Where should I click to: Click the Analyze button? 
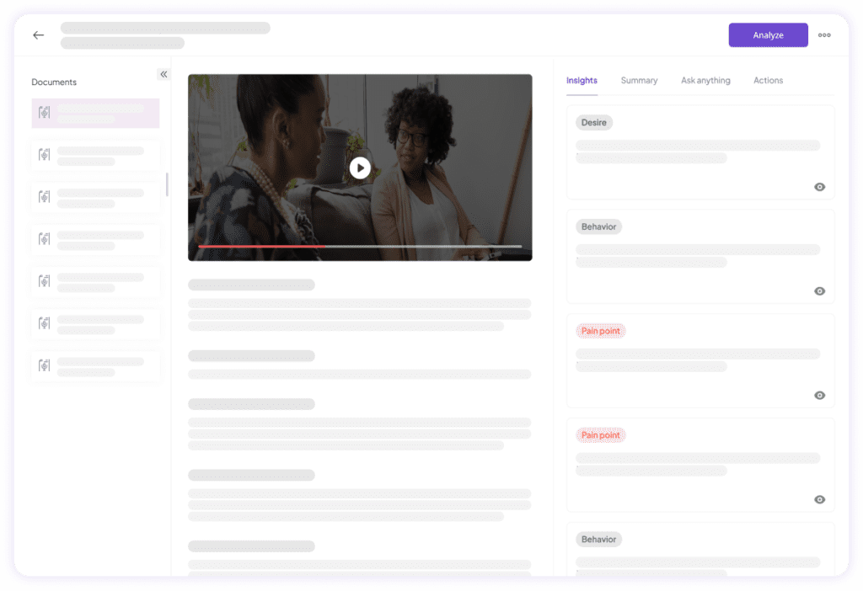(x=768, y=35)
